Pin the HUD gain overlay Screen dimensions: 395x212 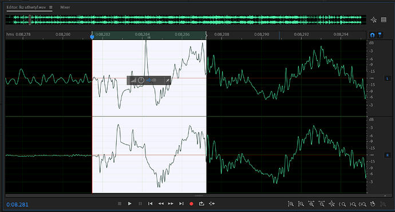click(x=168, y=81)
